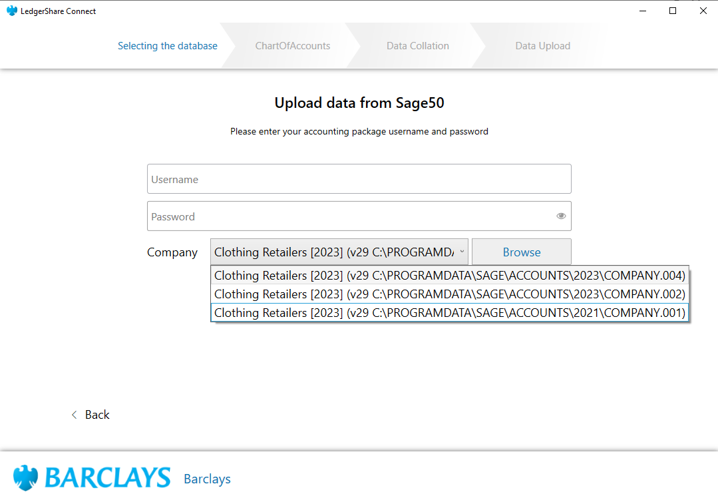Image resolution: width=718 pixels, height=504 pixels.
Task: Select the COMPANY.004 database entry
Action: [449, 276]
